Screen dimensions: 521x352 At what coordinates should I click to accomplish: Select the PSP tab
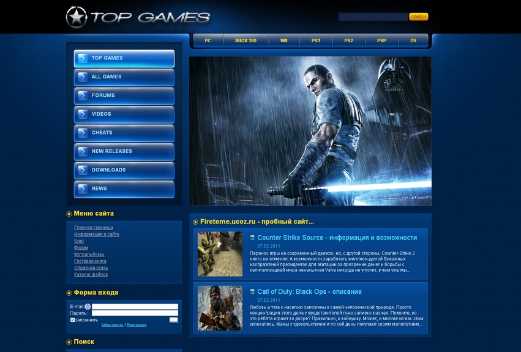coord(381,40)
